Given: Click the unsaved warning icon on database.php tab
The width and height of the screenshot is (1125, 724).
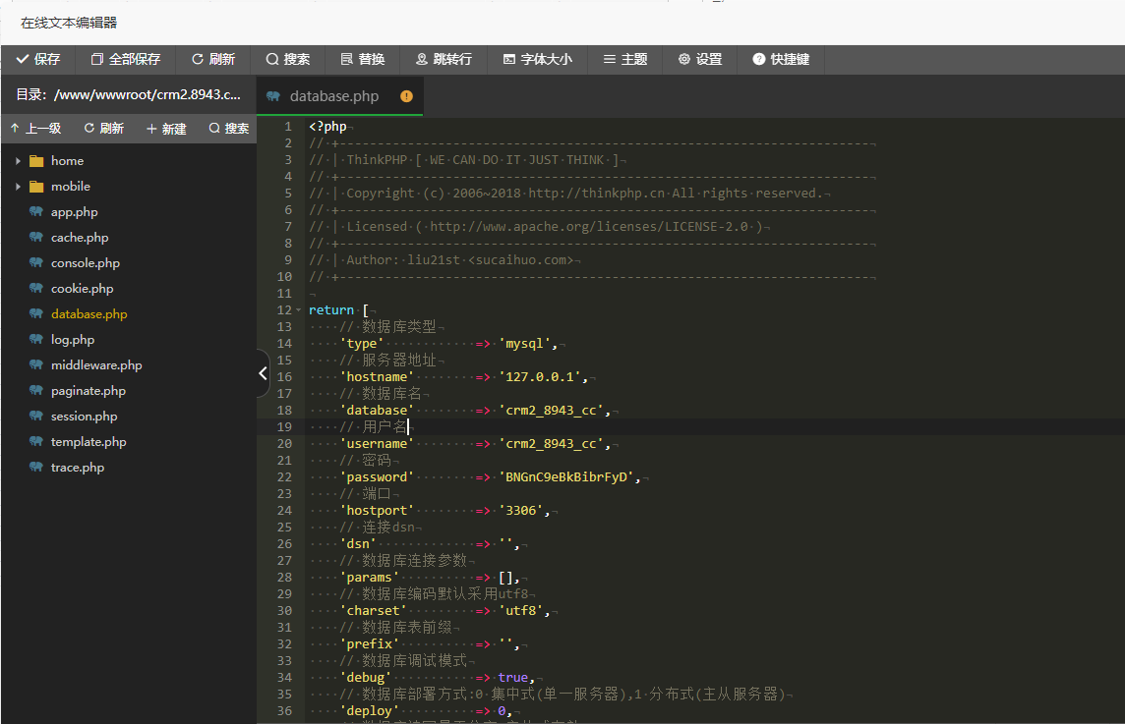Looking at the screenshot, I should (x=407, y=96).
